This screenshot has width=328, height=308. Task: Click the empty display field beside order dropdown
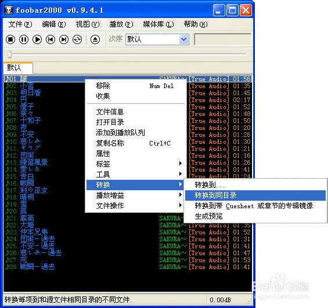click(223, 39)
